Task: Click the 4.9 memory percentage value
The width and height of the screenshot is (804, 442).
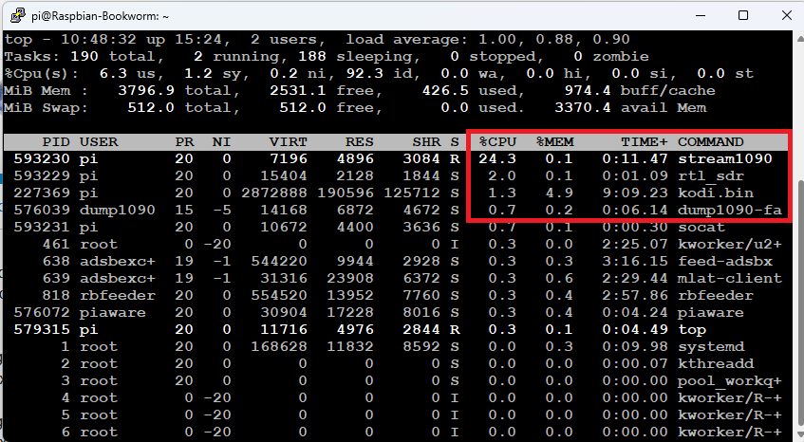Action: point(559,193)
